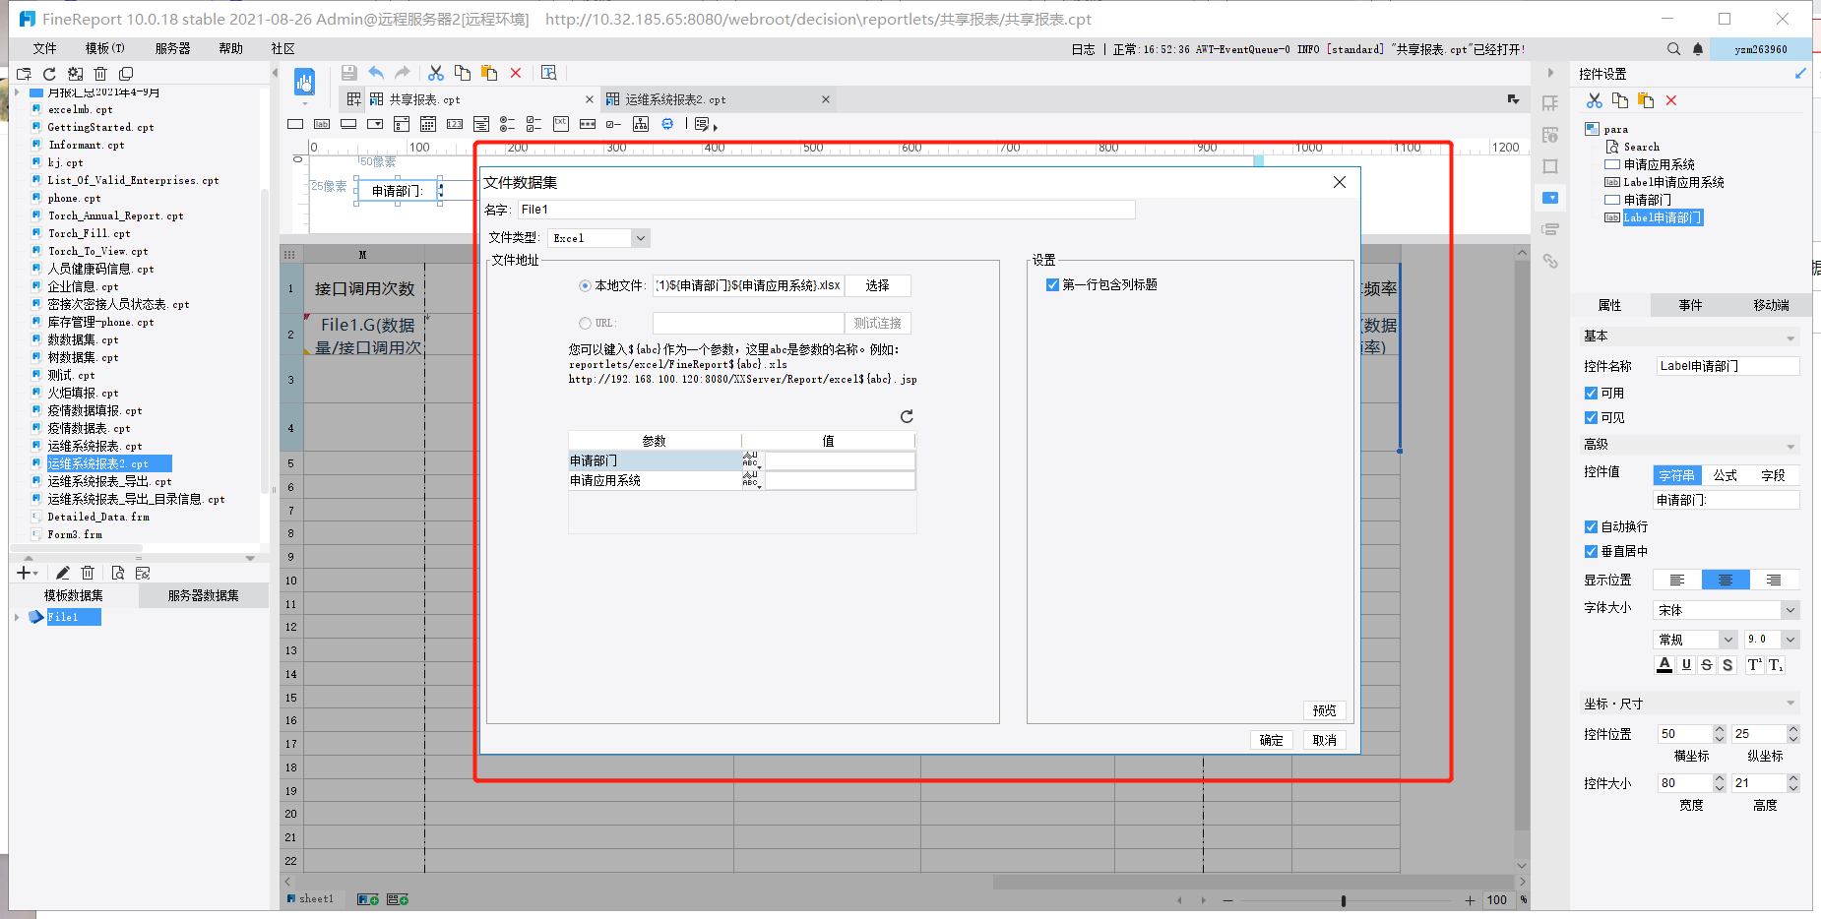Viewport: 1821px width, 919px height.
Task: Toggle the 可见 checkbox
Action: point(1591,417)
